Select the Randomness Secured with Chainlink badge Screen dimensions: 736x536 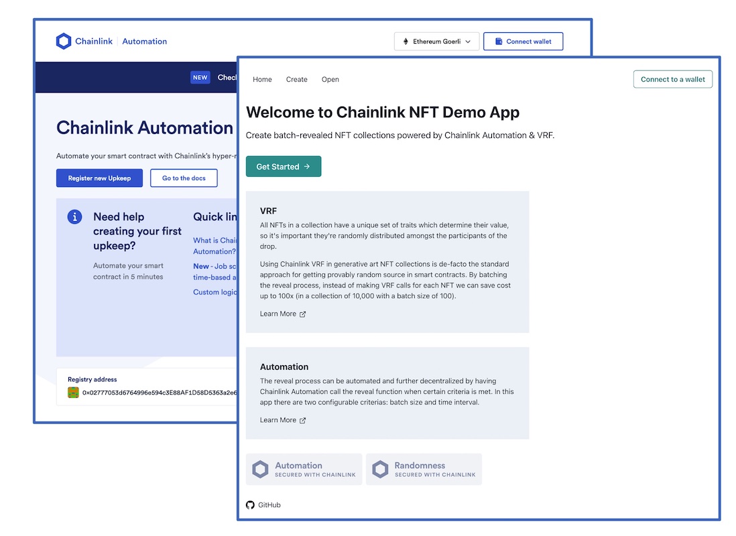coord(424,469)
